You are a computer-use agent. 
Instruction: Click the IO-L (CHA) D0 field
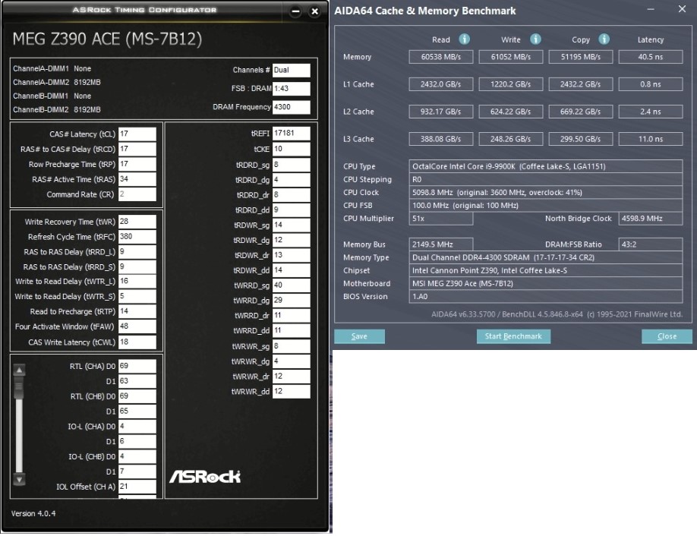coord(137,426)
